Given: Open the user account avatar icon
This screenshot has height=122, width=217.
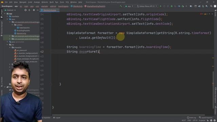Looking at the screenshot, I should (x=215, y=6).
